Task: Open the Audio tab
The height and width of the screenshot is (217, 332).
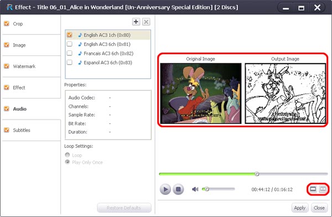Action: [32, 108]
